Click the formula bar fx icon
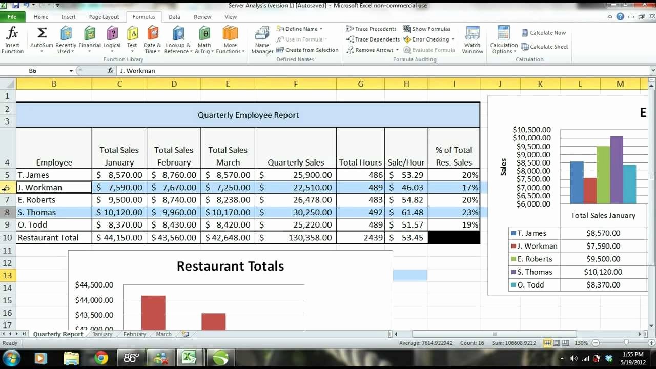This screenshot has width=656, height=369. coord(110,71)
